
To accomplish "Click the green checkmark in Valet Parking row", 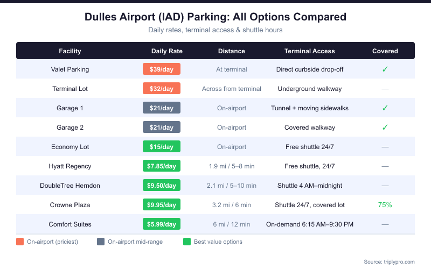I will (385, 69).
